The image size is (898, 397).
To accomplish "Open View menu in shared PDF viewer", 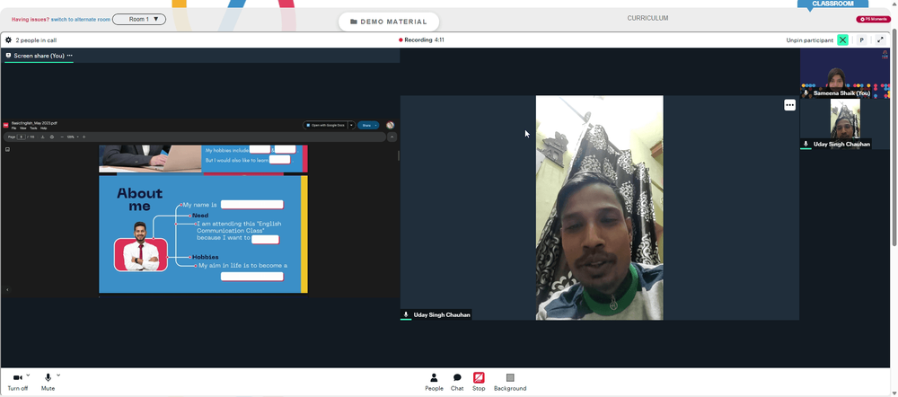I will pyautogui.click(x=22, y=128).
